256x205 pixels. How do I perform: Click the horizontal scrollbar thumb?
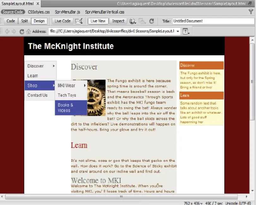pyautogui.click(x=121, y=197)
